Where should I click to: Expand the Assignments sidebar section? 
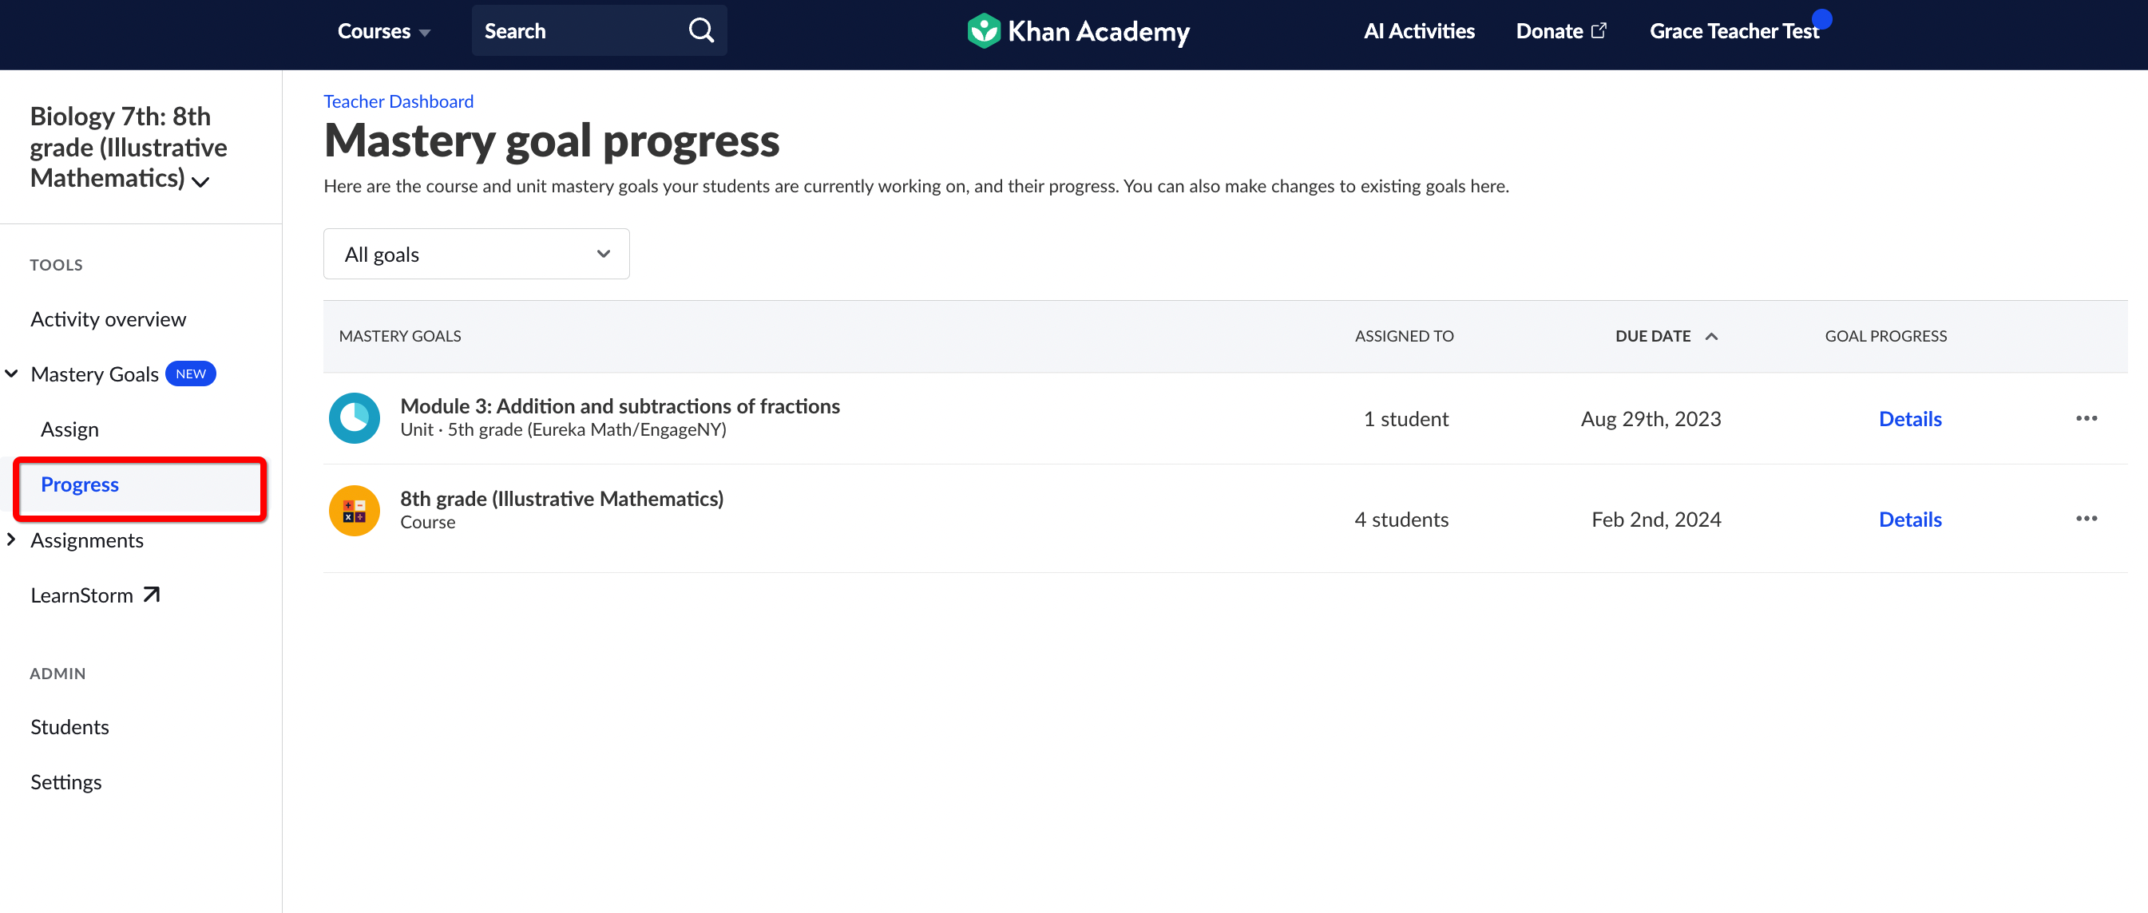click(x=12, y=539)
